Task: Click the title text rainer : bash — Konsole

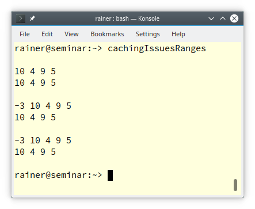Action: pos(127,18)
